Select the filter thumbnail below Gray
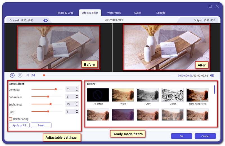 tap(148, 115)
